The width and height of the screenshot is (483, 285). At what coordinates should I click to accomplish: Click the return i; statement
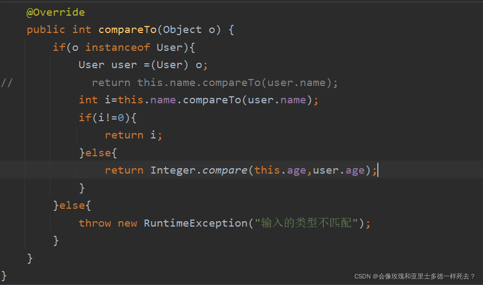(x=133, y=135)
